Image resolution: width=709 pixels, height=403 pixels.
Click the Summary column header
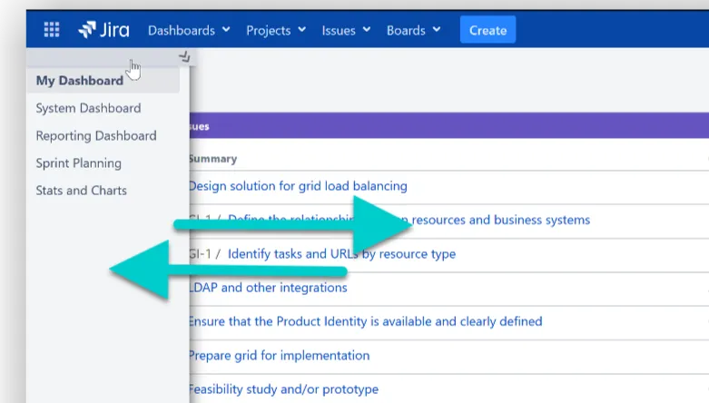(212, 159)
